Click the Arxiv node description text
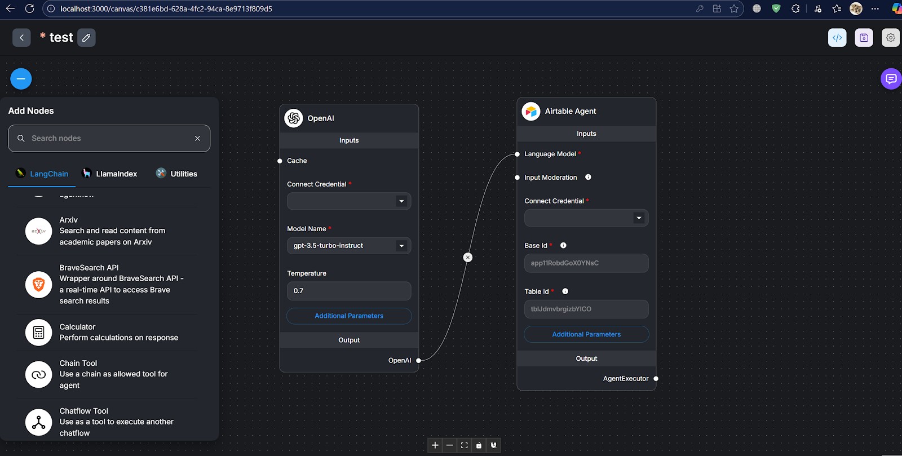This screenshot has height=456, width=902. 112,236
